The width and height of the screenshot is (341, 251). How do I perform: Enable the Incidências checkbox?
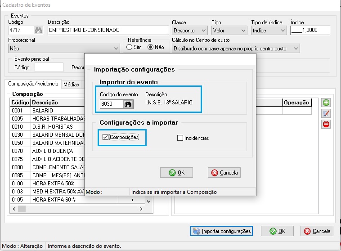click(180, 138)
